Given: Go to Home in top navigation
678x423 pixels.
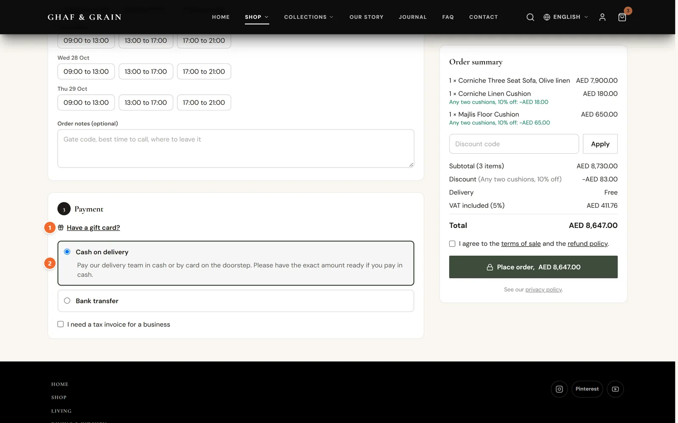Looking at the screenshot, I should pyautogui.click(x=221, y=17).
